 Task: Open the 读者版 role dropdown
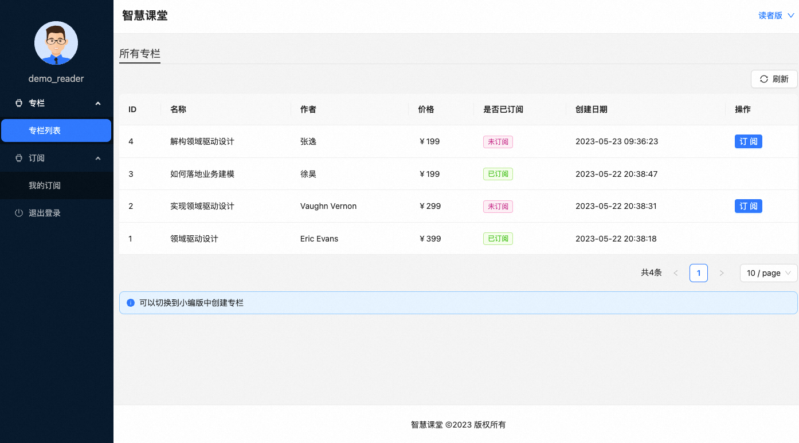click(775, 15)
